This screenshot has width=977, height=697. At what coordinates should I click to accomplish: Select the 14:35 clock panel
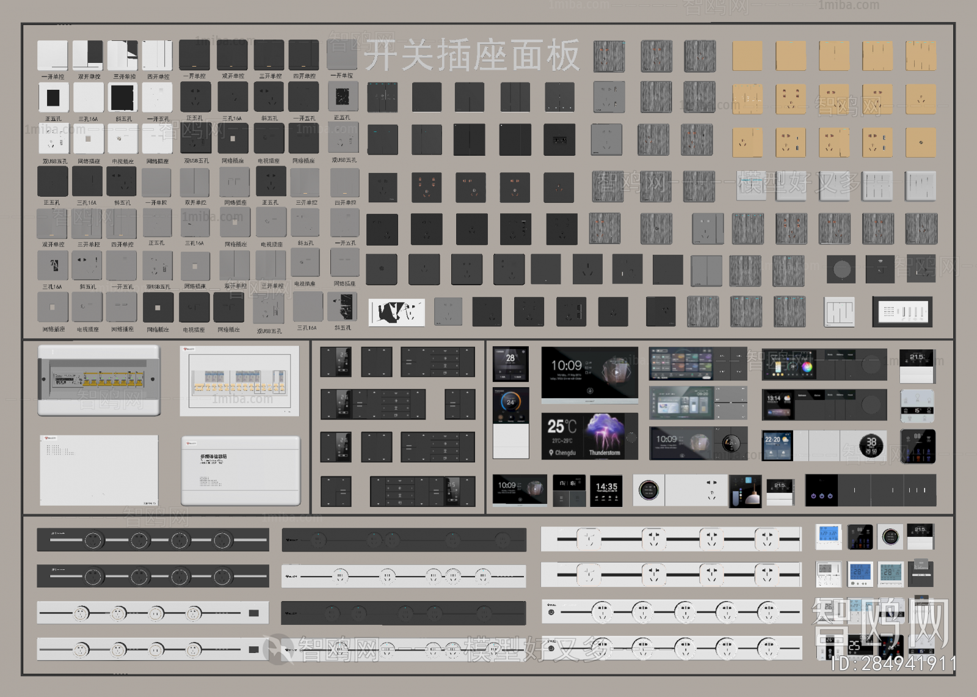[x=606, y=491]
